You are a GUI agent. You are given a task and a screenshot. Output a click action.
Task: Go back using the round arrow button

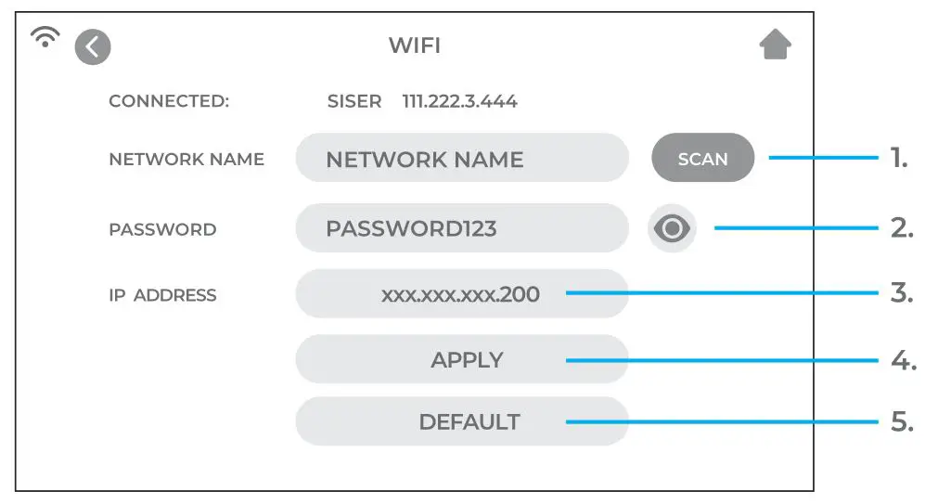(93, 46)
